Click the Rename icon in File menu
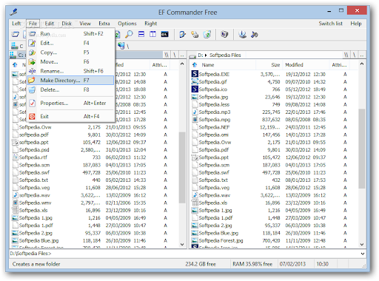The width and height of the screenshot is (379, 281). click(x=32, y=71)
